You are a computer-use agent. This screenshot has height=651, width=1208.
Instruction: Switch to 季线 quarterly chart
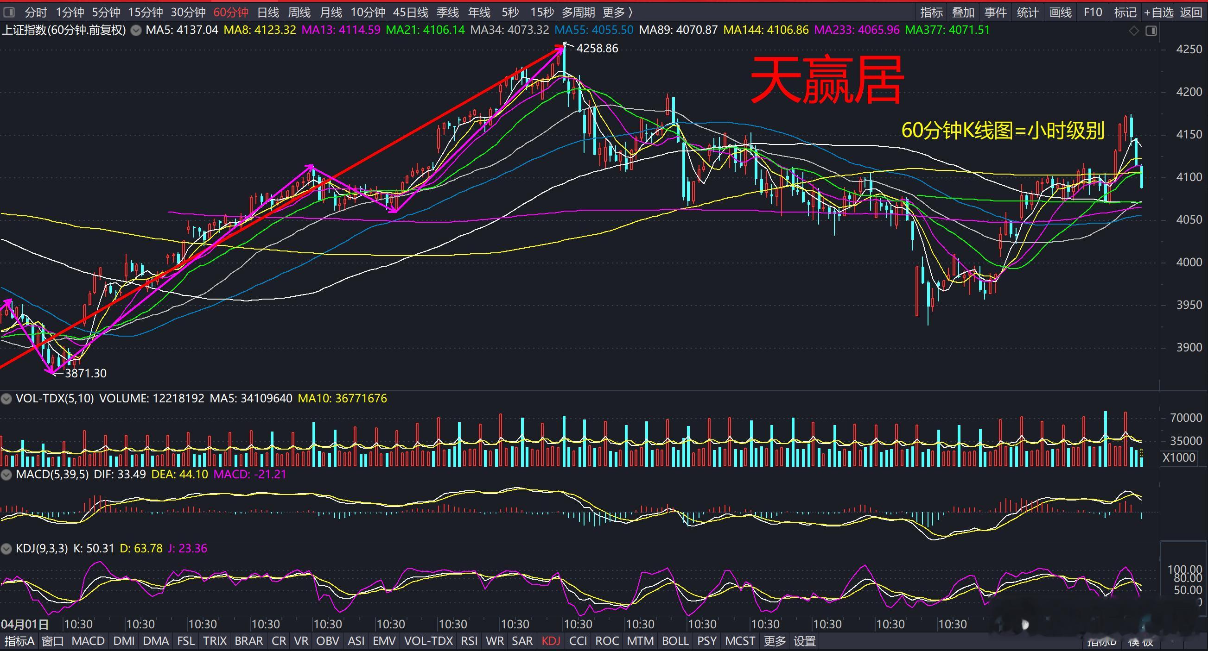(448, 12)
